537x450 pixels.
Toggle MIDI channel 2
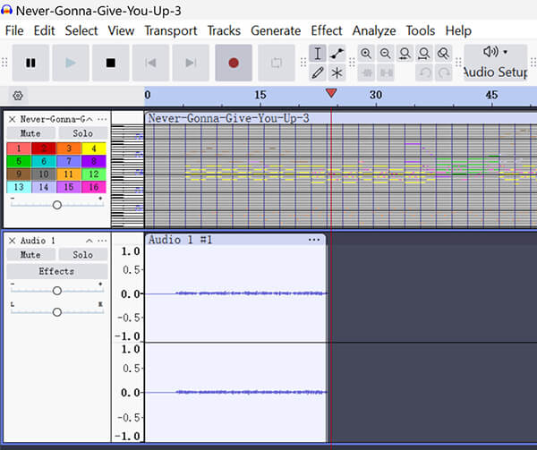pyautogui.click(x=44, y=149)
